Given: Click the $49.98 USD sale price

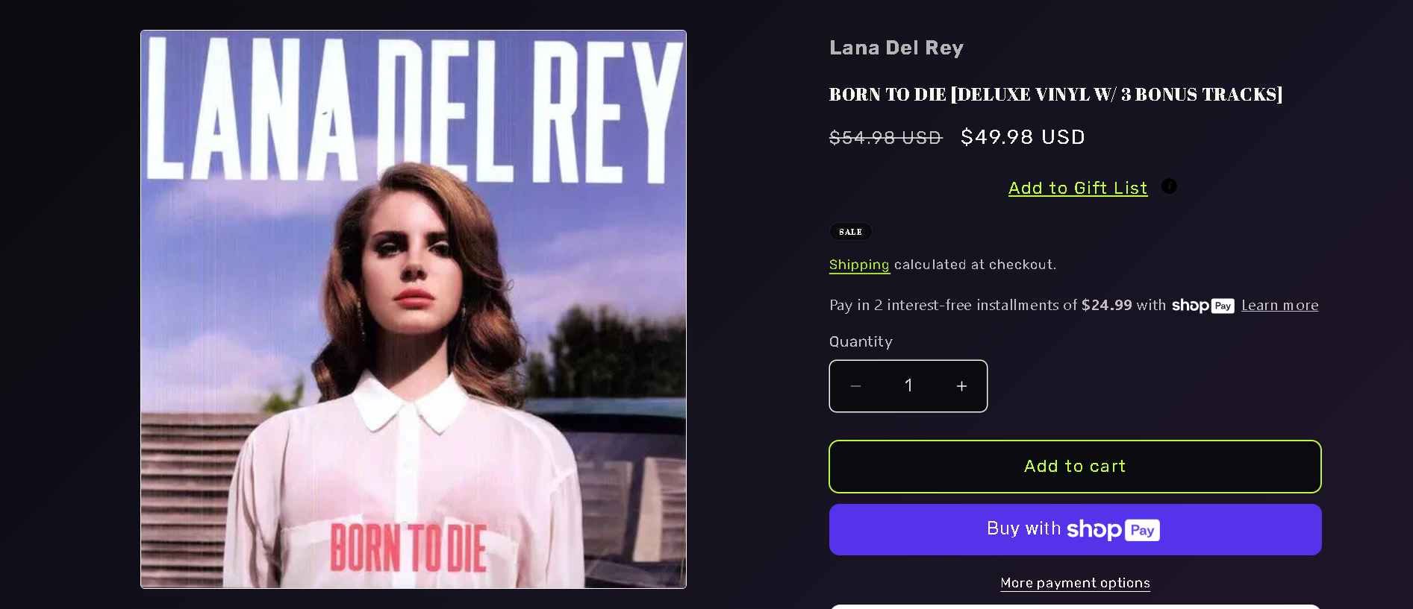Looking at the screenshot, I should [1023, 137].
